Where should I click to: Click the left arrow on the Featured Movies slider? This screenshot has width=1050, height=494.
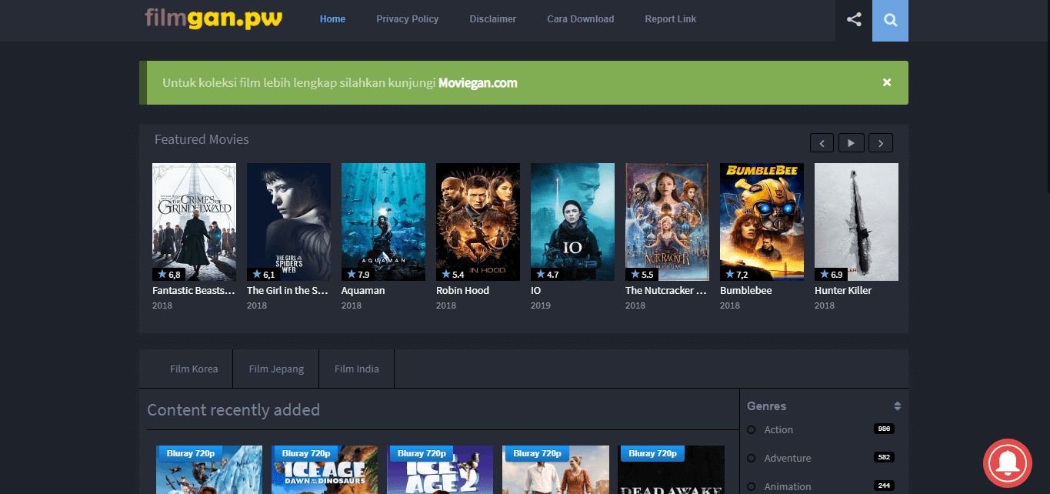pyautogui.click(x=822, y=142)
